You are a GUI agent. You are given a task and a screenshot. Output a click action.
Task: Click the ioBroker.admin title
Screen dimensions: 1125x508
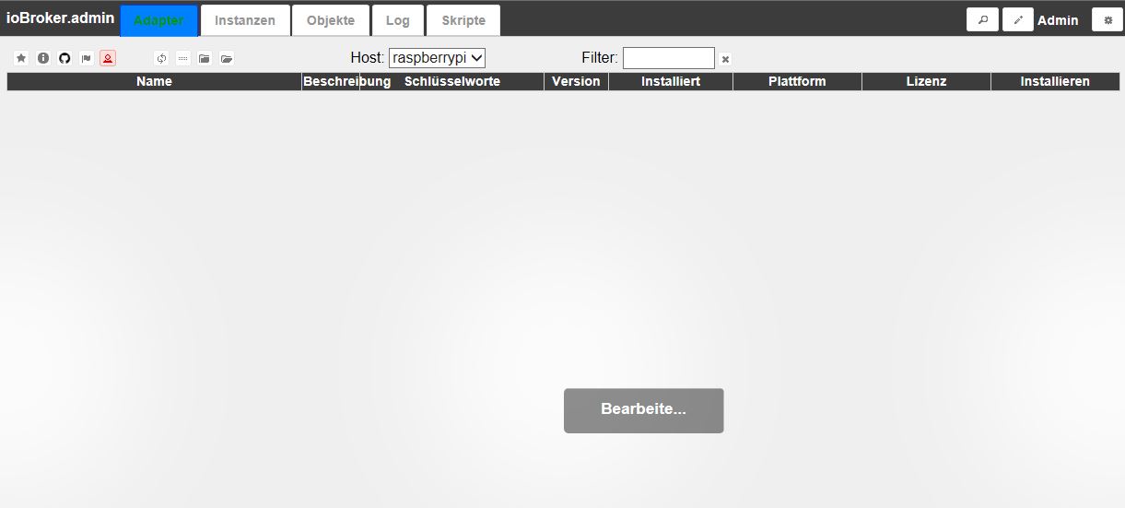coord(61,18)
